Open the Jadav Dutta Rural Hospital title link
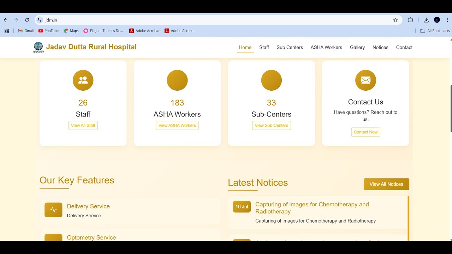Viewport: 452px width, 254px height. pos(91,47)
